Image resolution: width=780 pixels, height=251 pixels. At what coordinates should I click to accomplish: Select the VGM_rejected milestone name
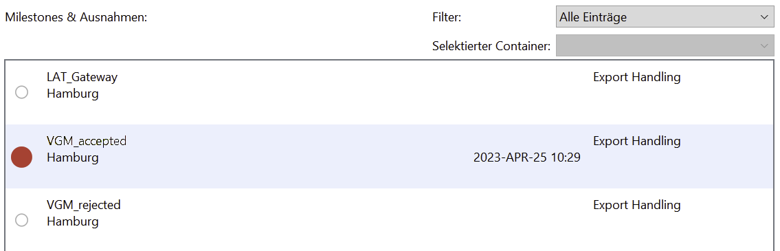[x=84, y=205]
